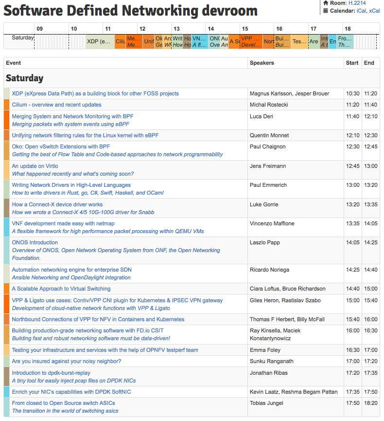Open Introduction to dpdk-burst-replay talk
The width and height of the screenshot is (384, 421).
click(x=51, y=373)
